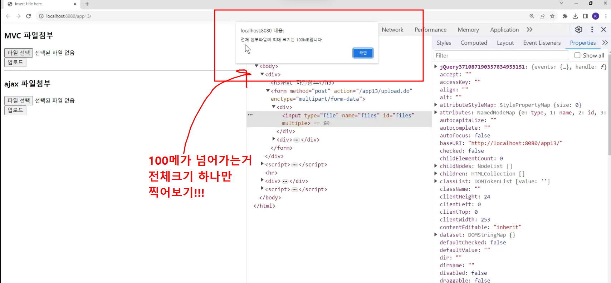The height and width of the screenshot is (283, 611).
Task: Select the hr element in the DOM tree
Action: point(271,173)
